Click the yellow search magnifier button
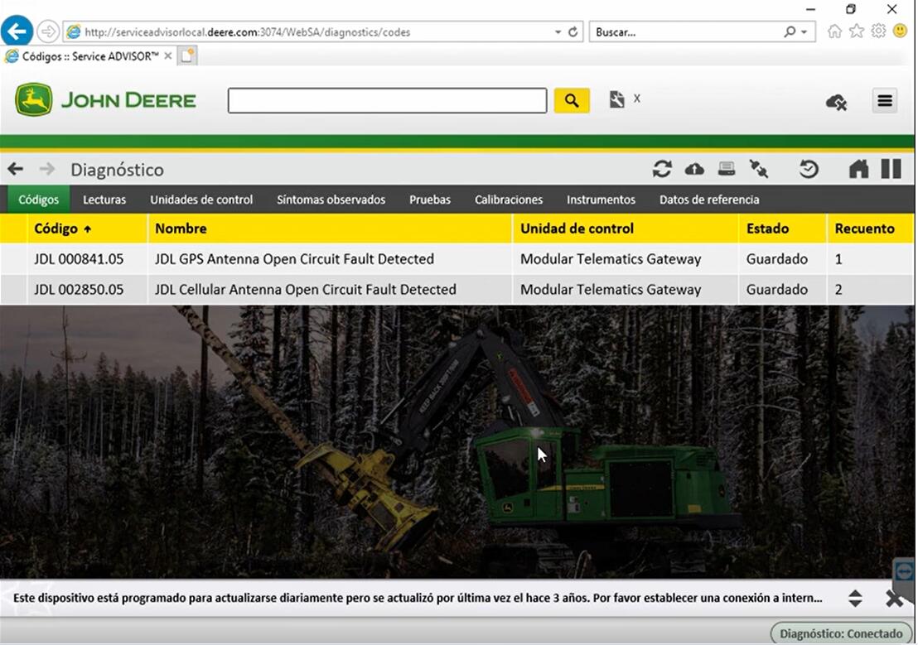 pyautogui.click(x=572, y=101)
